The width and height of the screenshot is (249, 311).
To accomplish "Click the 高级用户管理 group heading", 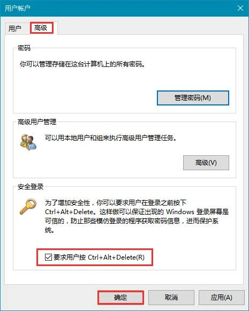I will click(37, 122).
